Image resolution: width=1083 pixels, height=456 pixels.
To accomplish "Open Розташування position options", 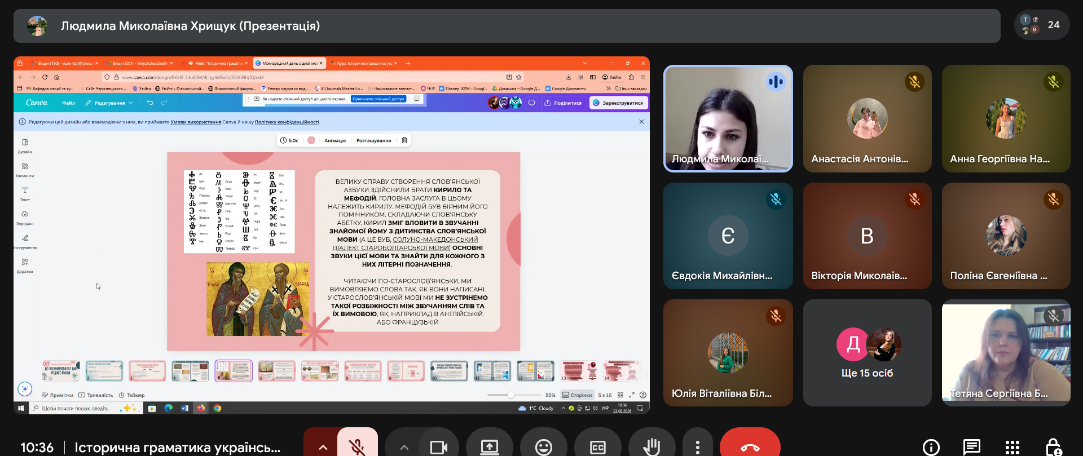I will click(x=373, y=140).
